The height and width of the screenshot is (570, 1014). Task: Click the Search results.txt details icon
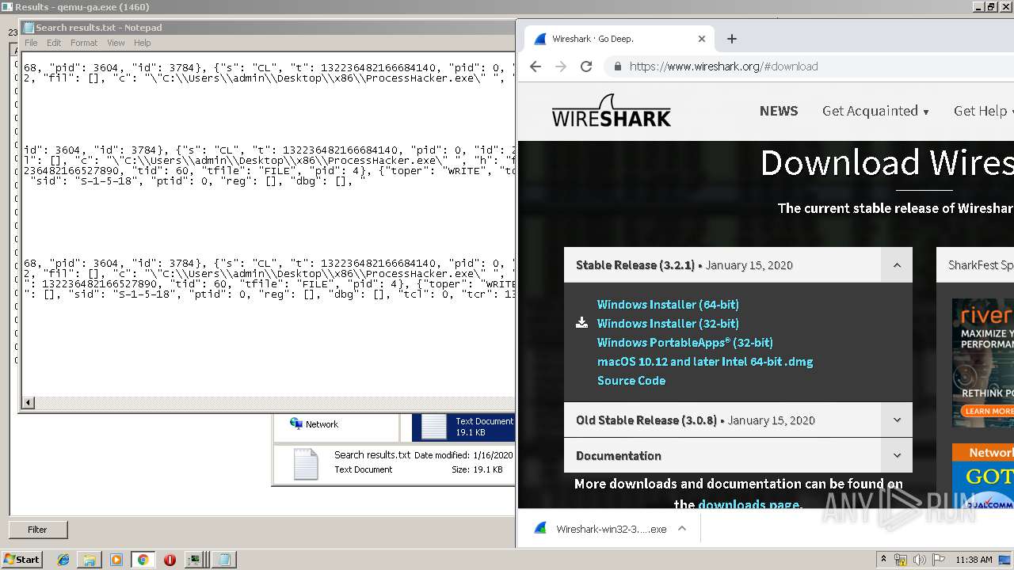point(306,464)
